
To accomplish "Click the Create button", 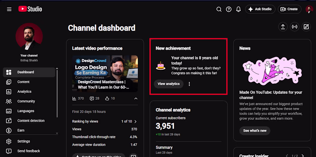I will click(x=289, y=9).
